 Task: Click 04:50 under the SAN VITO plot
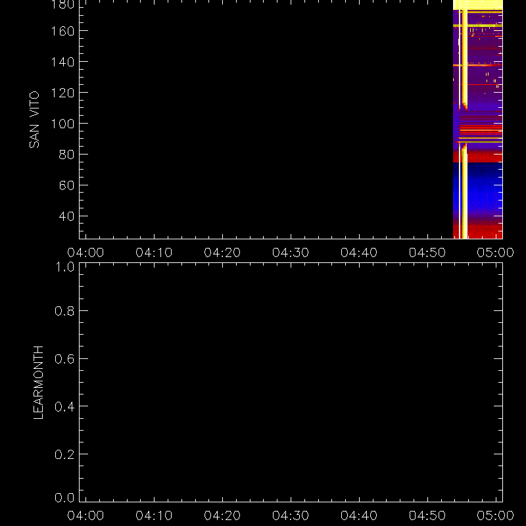pos(427,252)
